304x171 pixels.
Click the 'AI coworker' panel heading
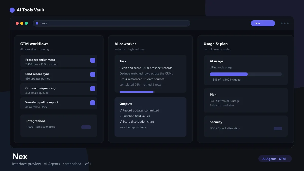(125, 44)
